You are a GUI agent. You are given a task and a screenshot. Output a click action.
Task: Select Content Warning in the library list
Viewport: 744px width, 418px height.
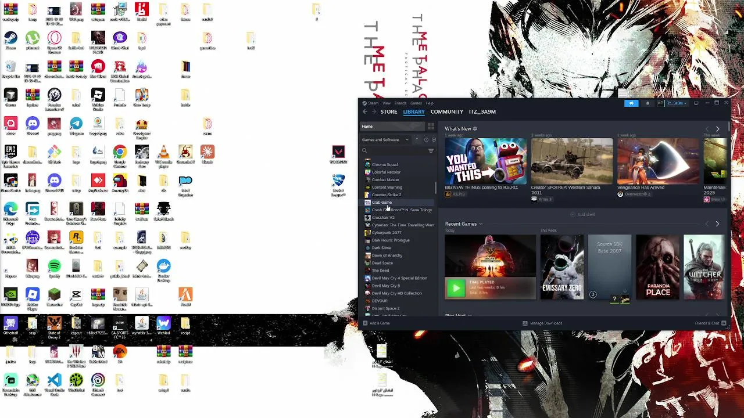coord(398,187)
